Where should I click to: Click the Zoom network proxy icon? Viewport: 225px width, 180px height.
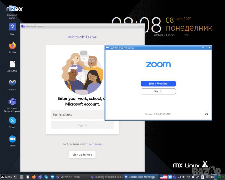click(207, 114)
